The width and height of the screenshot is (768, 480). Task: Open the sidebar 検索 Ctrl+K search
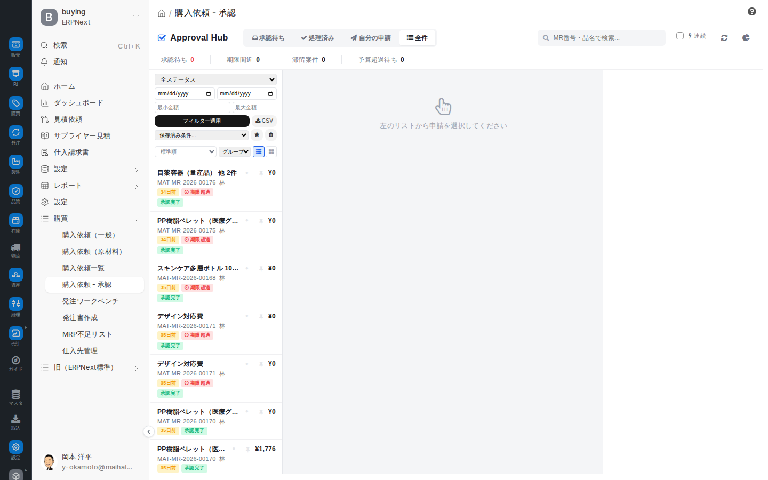click(x=90, y=45)
